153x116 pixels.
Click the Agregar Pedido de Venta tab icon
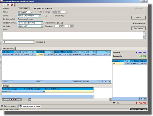pos(20,106)
